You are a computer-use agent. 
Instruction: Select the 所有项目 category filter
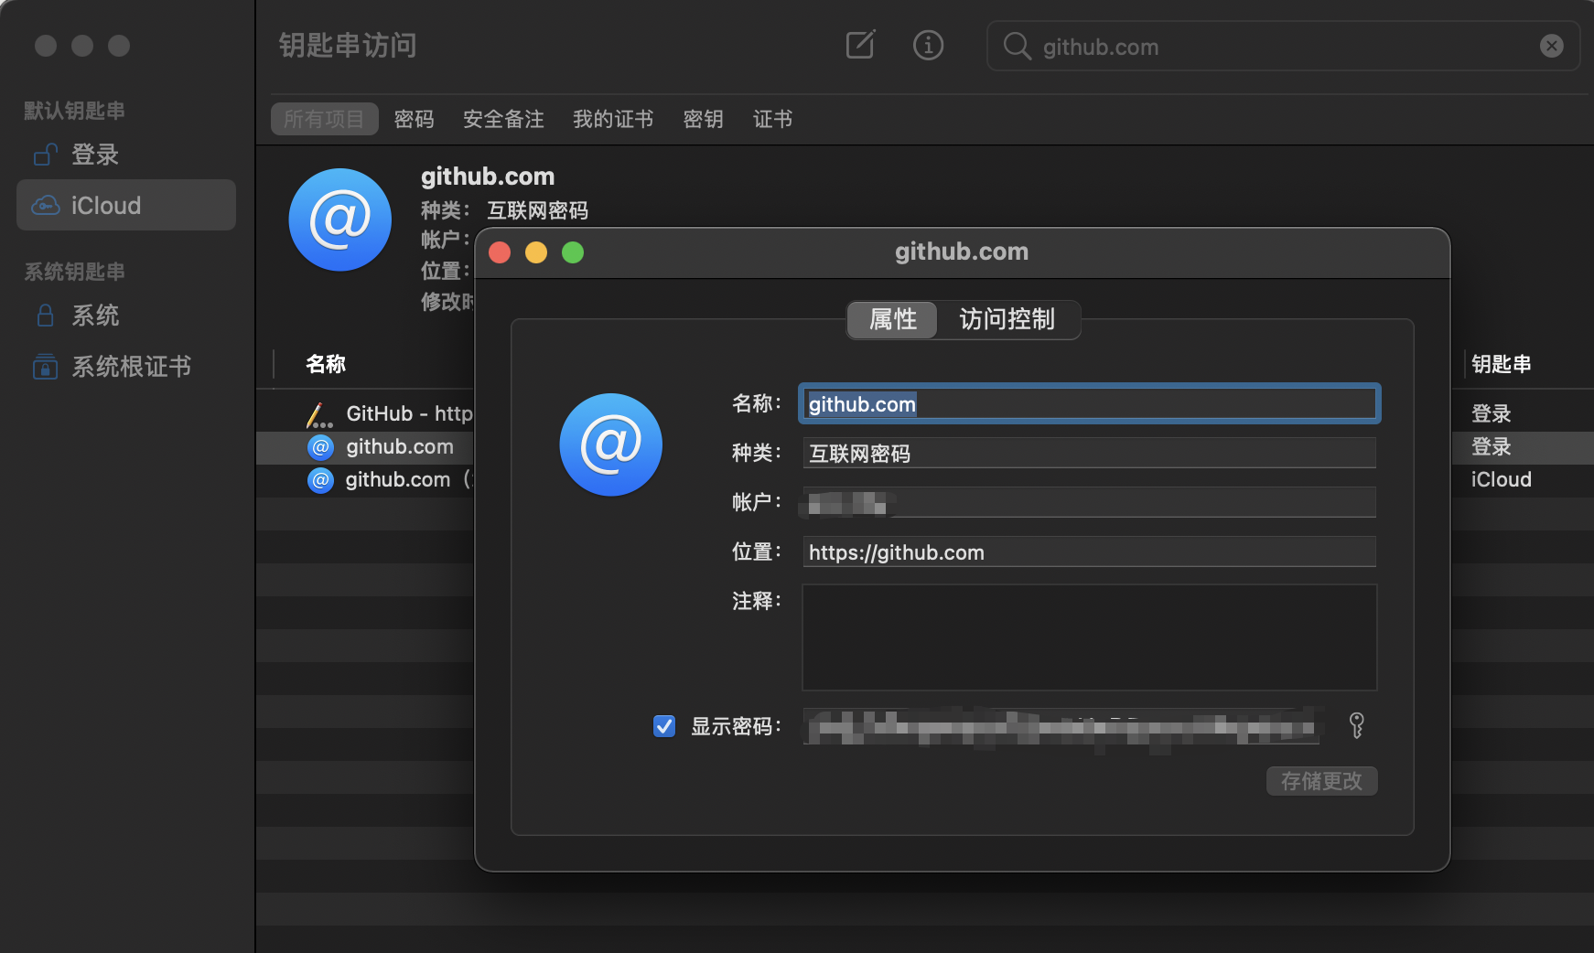tap(324, 119)
